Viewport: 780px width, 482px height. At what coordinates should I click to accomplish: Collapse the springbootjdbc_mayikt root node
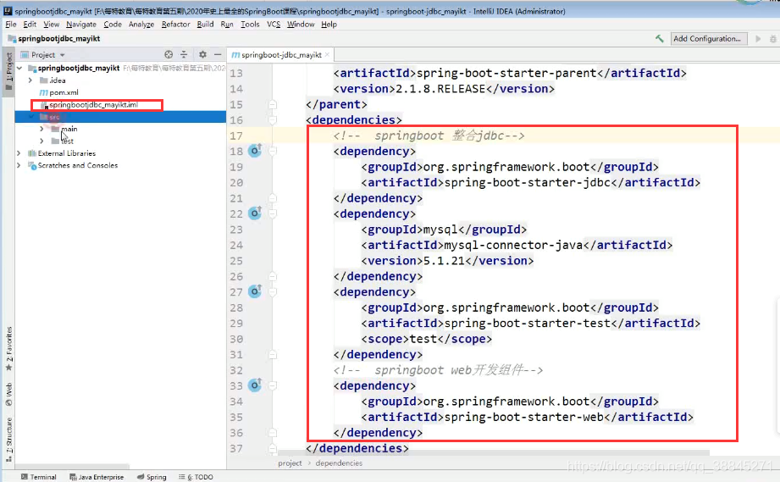(x=19, y=68)
